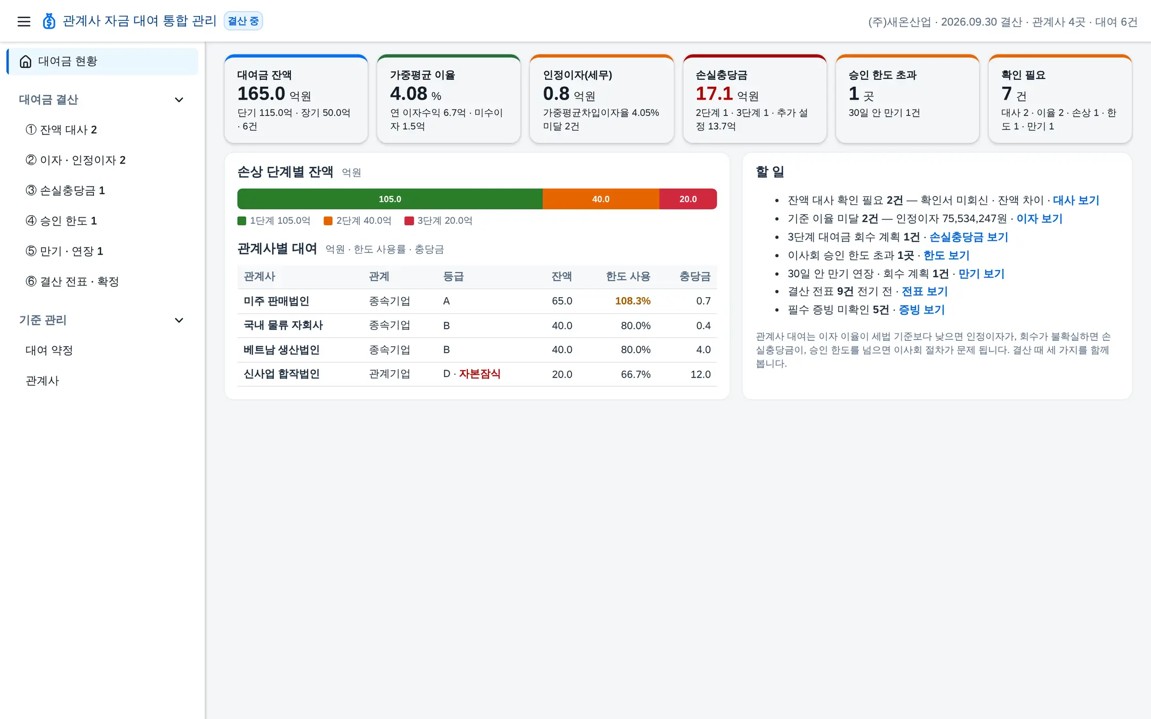This screenshot has height=719, width=1151.
Task: Select the 베트남 생산법인 row name
Action: (281, 350)
